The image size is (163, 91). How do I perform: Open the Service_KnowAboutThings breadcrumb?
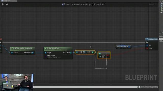pos(79,4)
